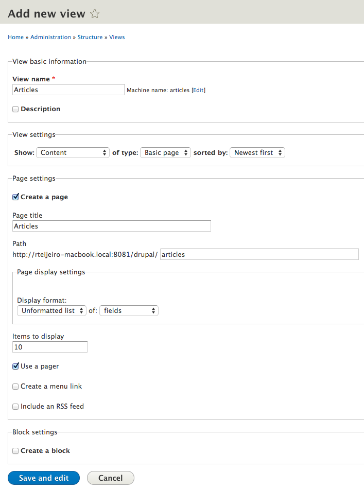Enable the Create a block checkbox
Screen dimensions: 364x490
(x=15, y=451)
